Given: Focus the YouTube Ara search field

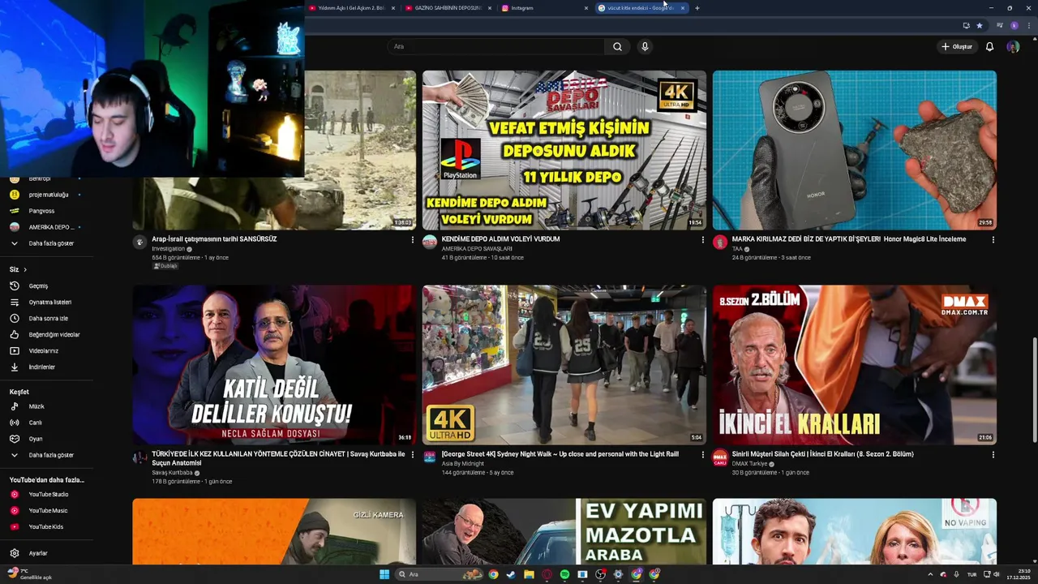Looking at the screenshot, I should [495, 47].
